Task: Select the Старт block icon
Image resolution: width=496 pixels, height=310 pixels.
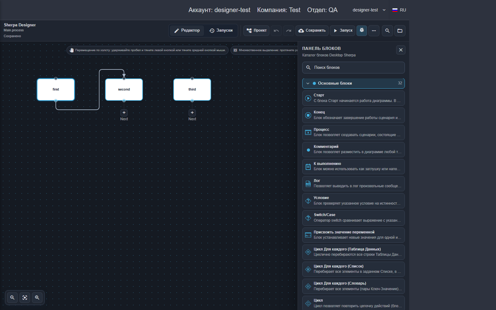Action: click(308, 98)
